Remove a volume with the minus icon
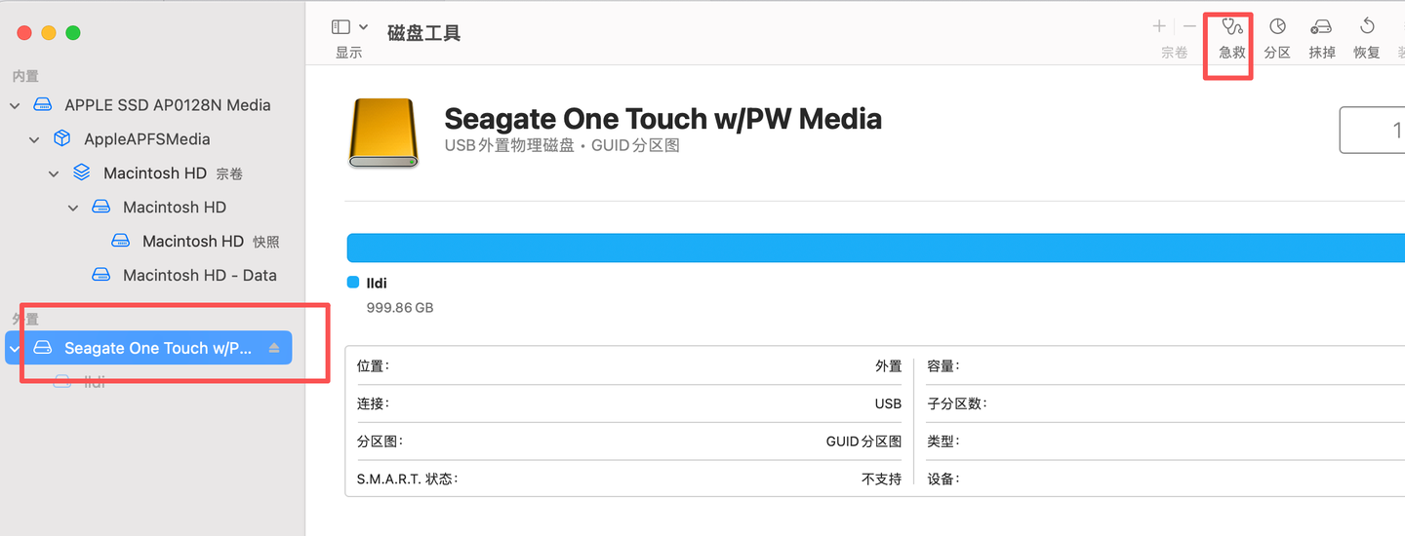This screenshot has width=1405, height=536. tap(1189, 26)
